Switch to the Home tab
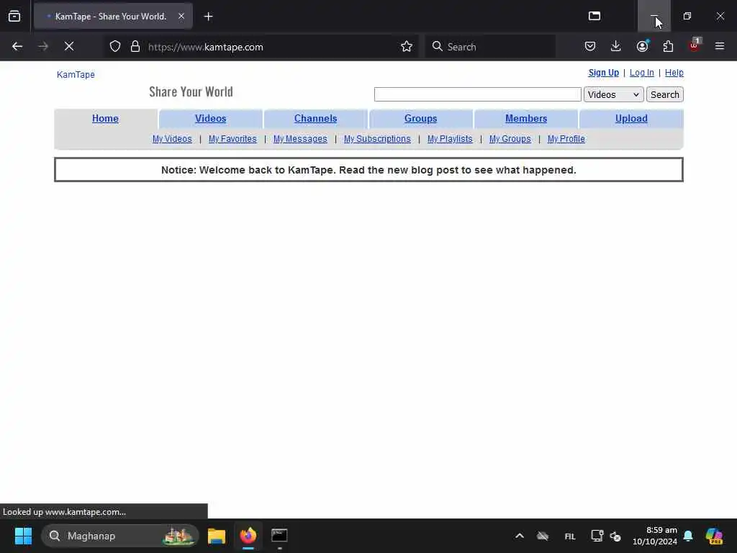737x553 pixels. (105, 119)
